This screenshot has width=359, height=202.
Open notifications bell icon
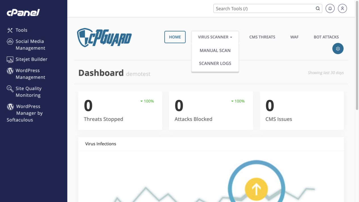[x=330, y=9]
